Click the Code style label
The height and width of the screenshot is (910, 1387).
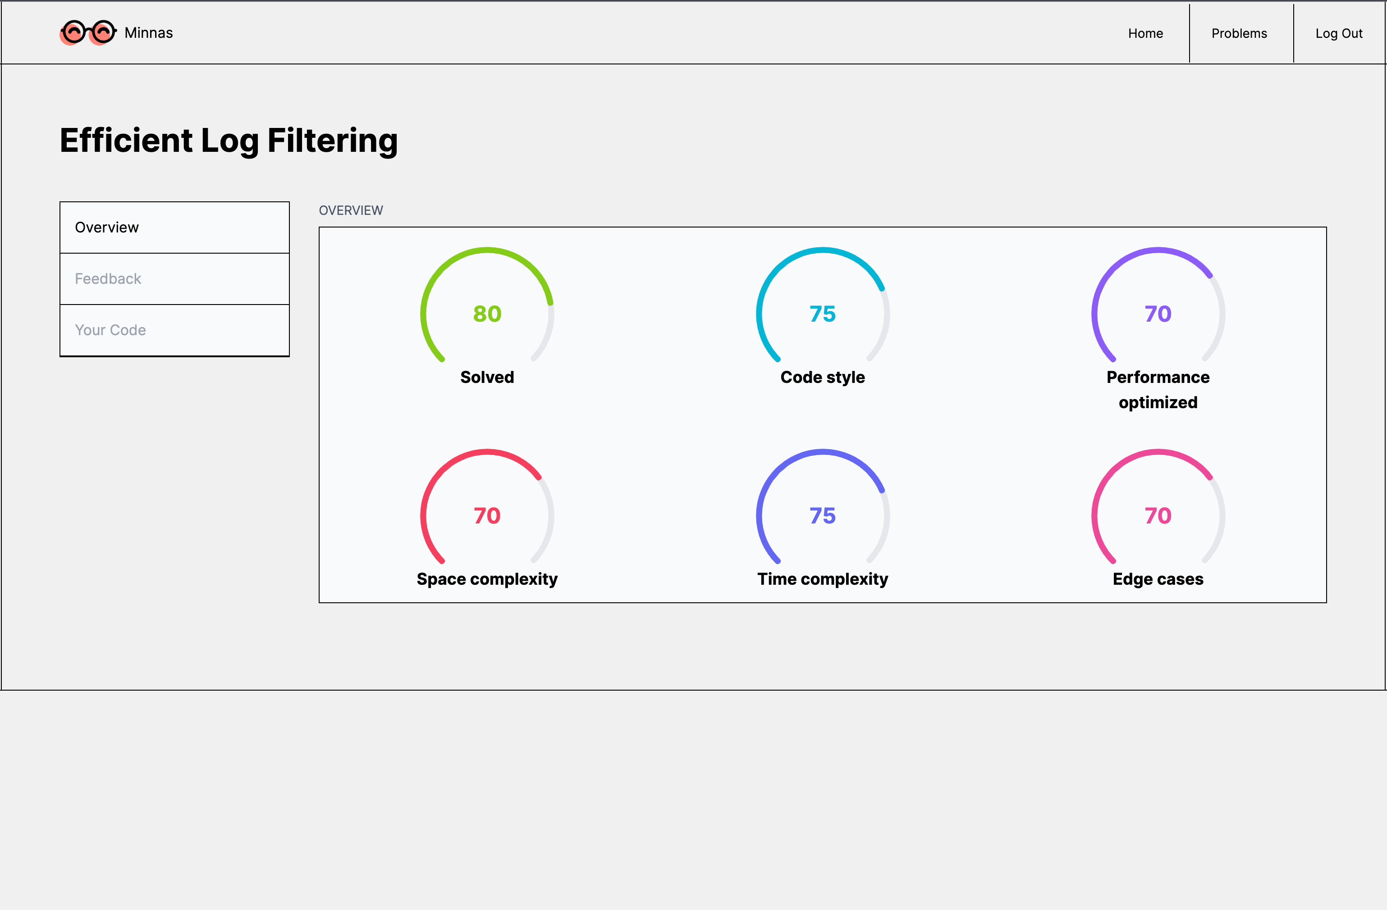[x=822, y=377]
